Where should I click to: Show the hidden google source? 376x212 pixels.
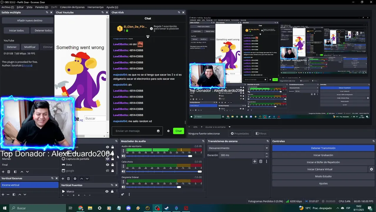[x=108, y=171]
